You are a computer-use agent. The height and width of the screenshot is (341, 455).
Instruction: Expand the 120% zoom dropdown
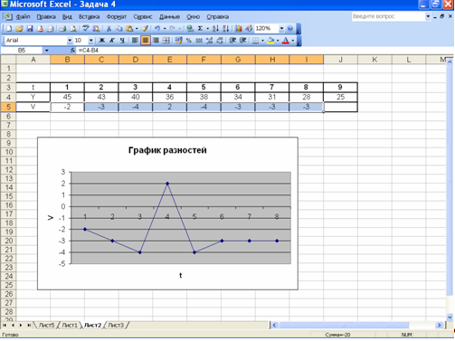[x=281, y=29]
